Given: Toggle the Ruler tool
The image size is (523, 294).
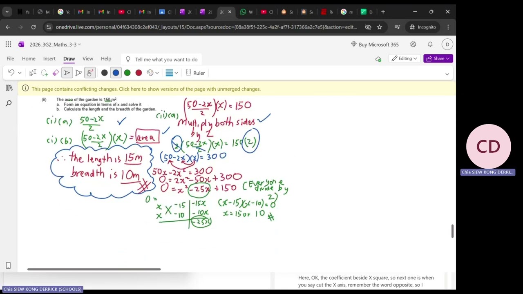Looking at the screenshot, I should [195, 73].
